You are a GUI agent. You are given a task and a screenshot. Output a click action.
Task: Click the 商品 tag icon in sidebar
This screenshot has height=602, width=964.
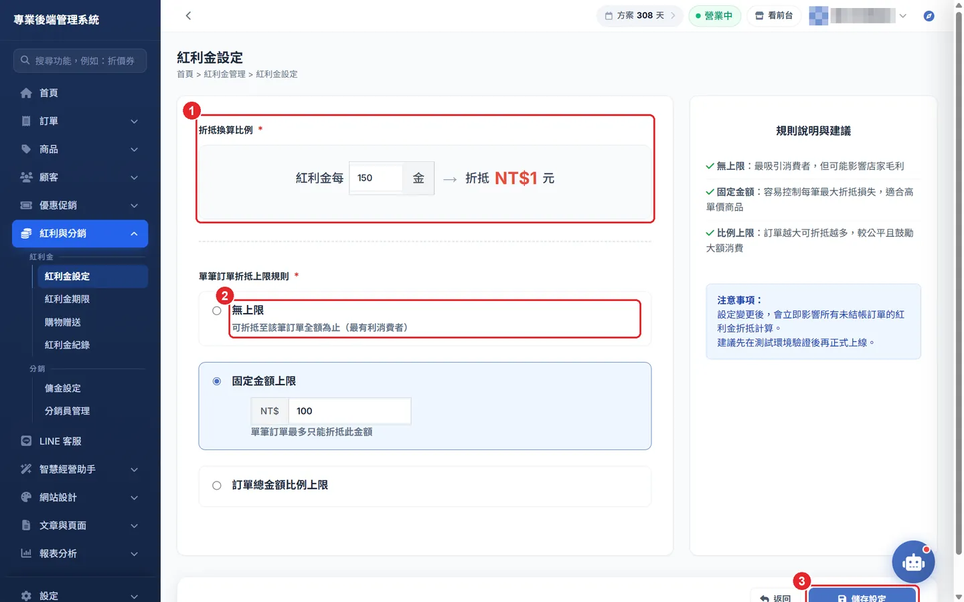coord(26,149)
